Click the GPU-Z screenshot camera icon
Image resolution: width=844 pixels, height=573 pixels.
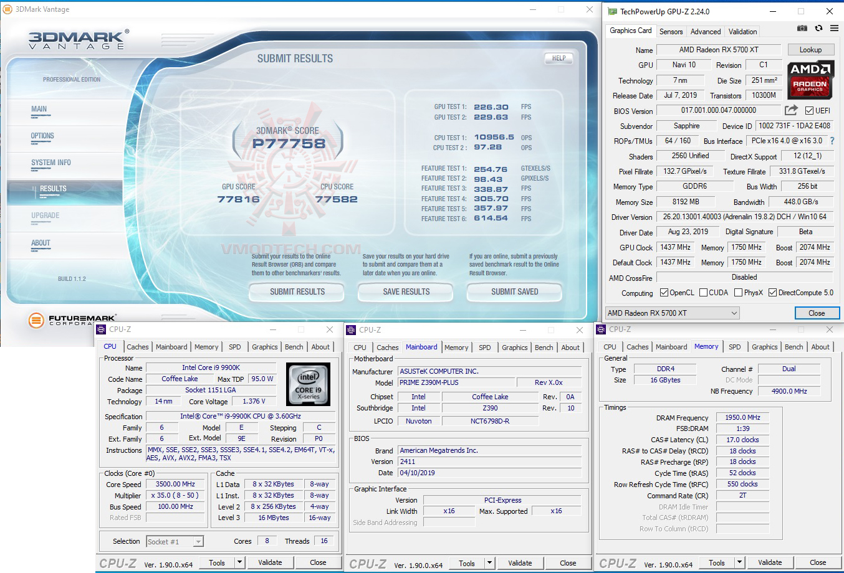click(802, 29)
